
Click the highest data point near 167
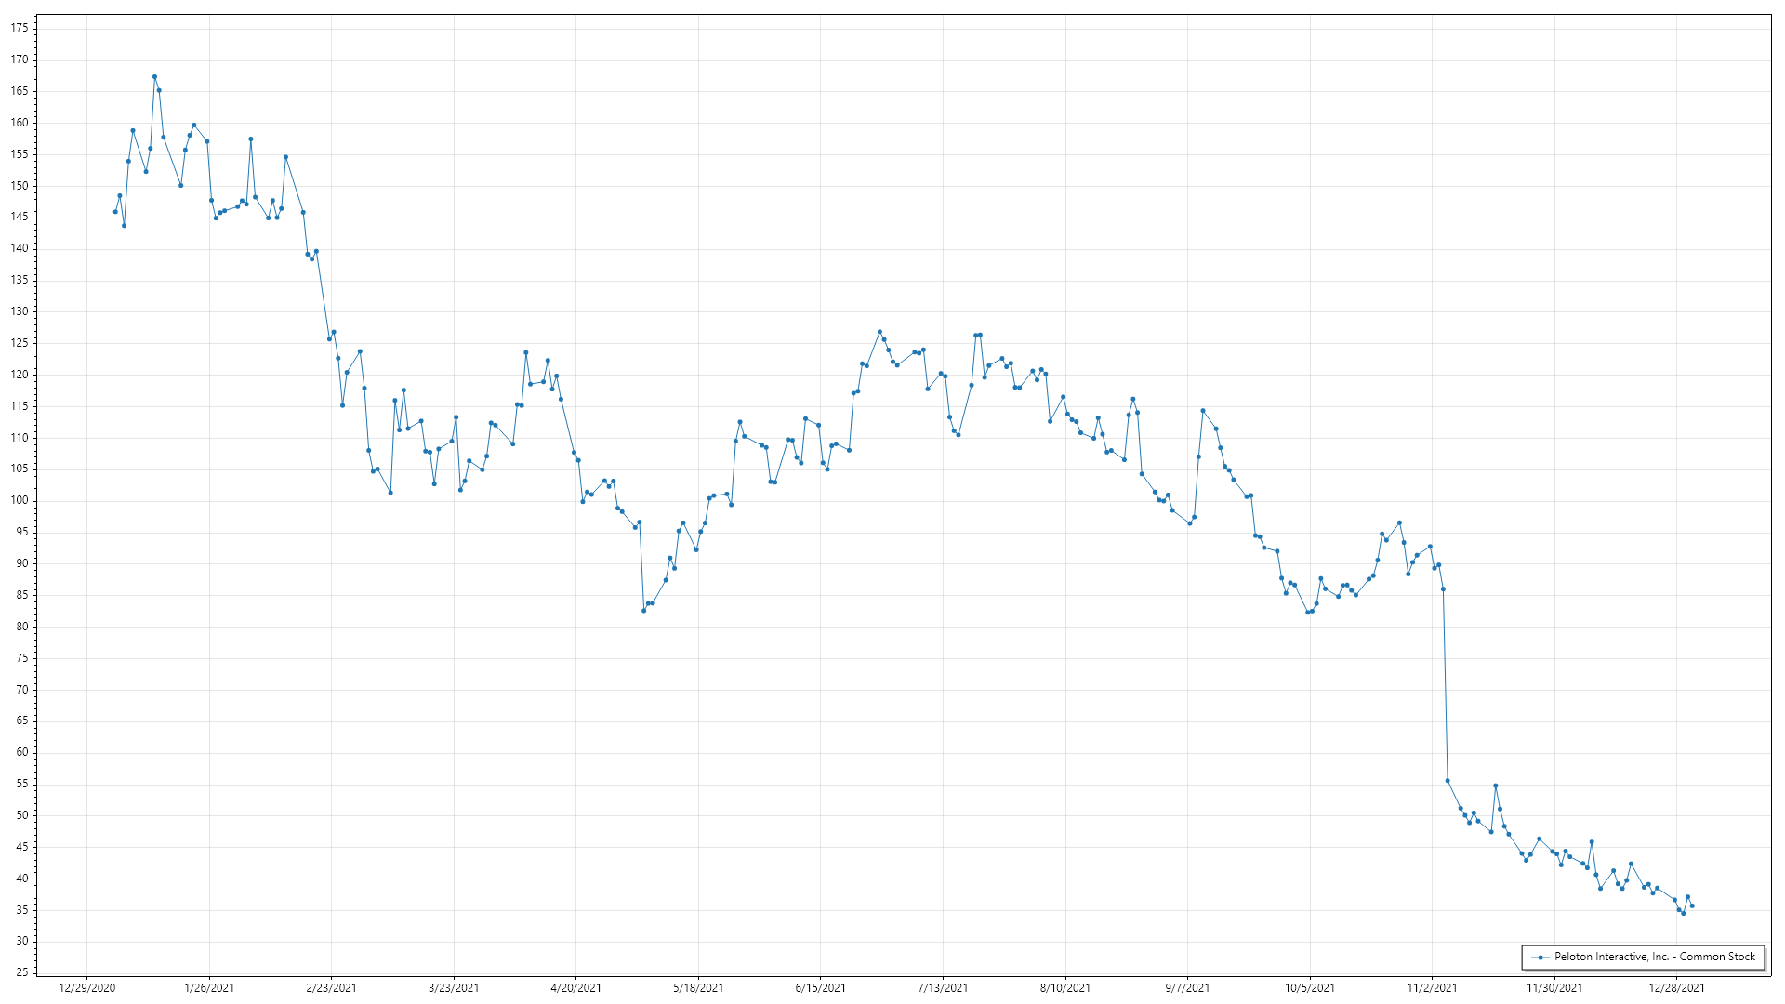point(154,77)
